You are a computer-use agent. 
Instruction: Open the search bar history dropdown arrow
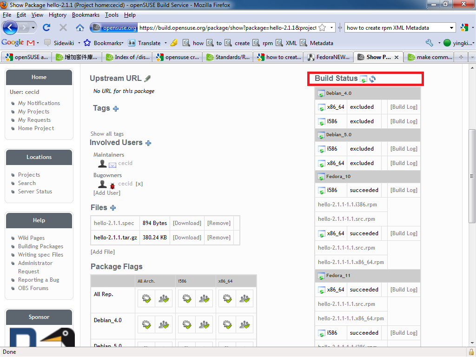(x=452, y=28)
